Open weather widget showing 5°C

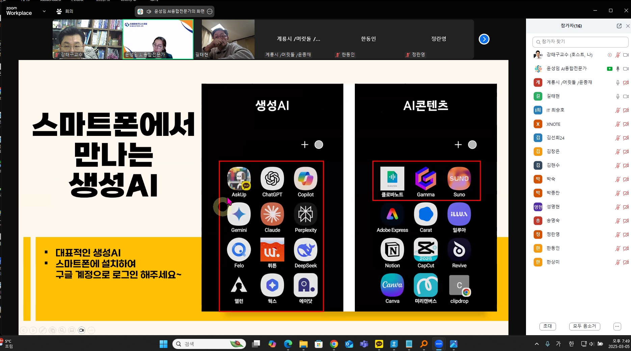click(x=7, y=344)
